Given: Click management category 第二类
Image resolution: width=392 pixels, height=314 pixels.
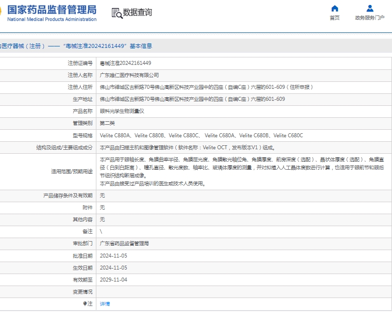Looking at the screenshot, I should click(107, 123).
